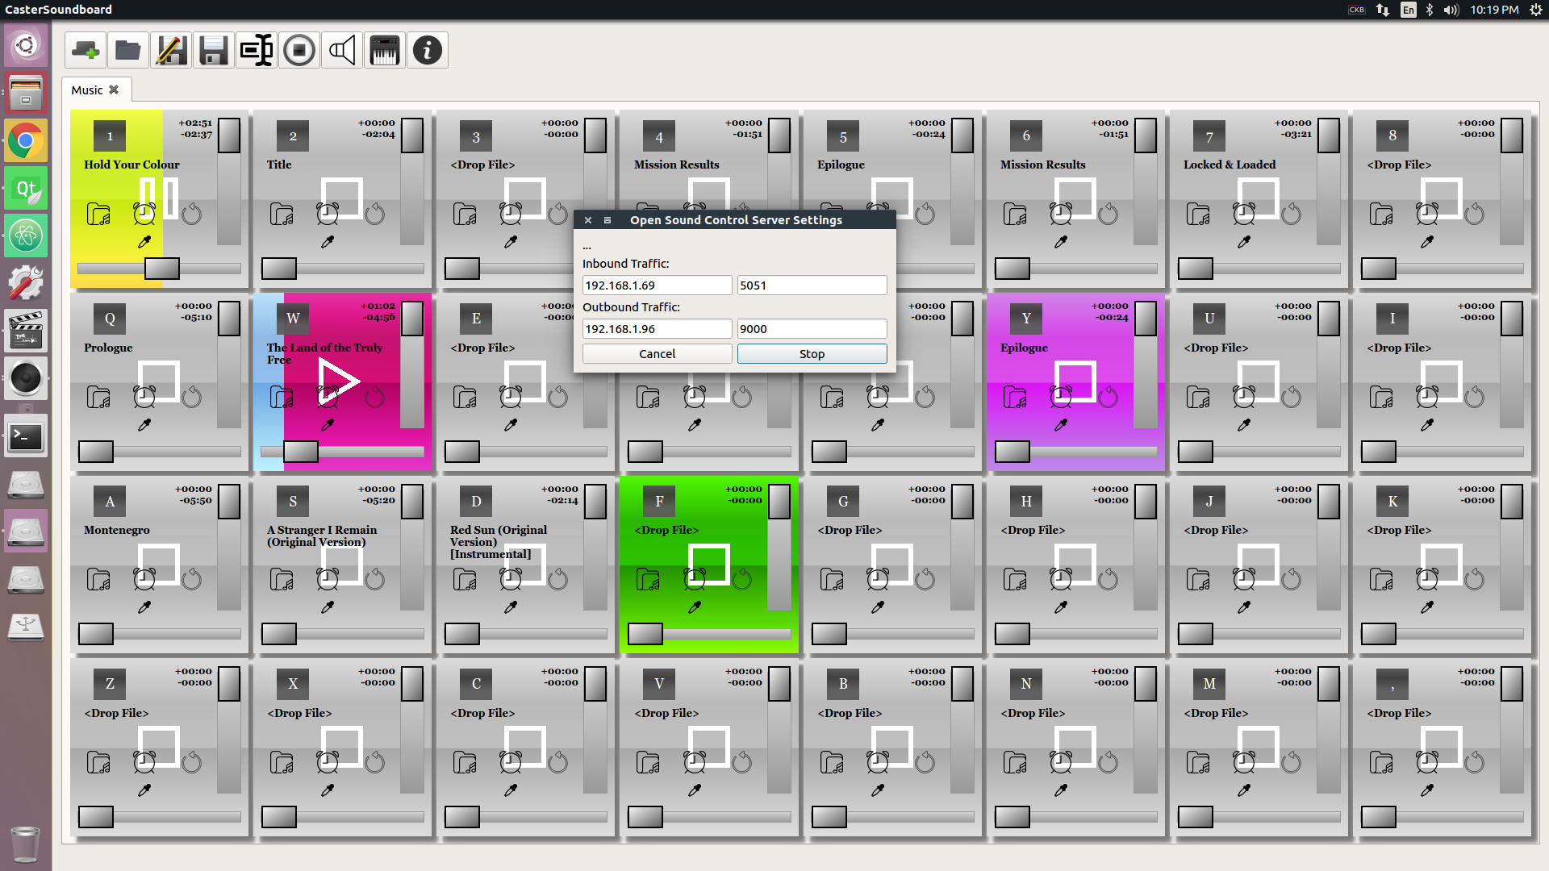The height and width of the screenshot is (871, 1549).
Task: Open the dialog window menu
Action: [607, 219]
